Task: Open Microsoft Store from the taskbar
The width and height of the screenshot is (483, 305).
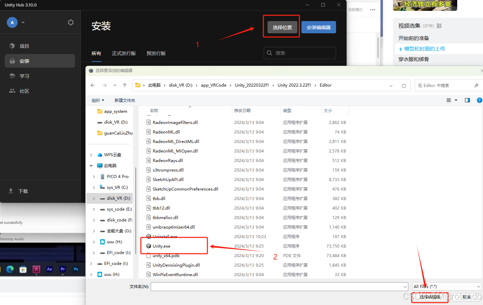Action: point(23,269)
